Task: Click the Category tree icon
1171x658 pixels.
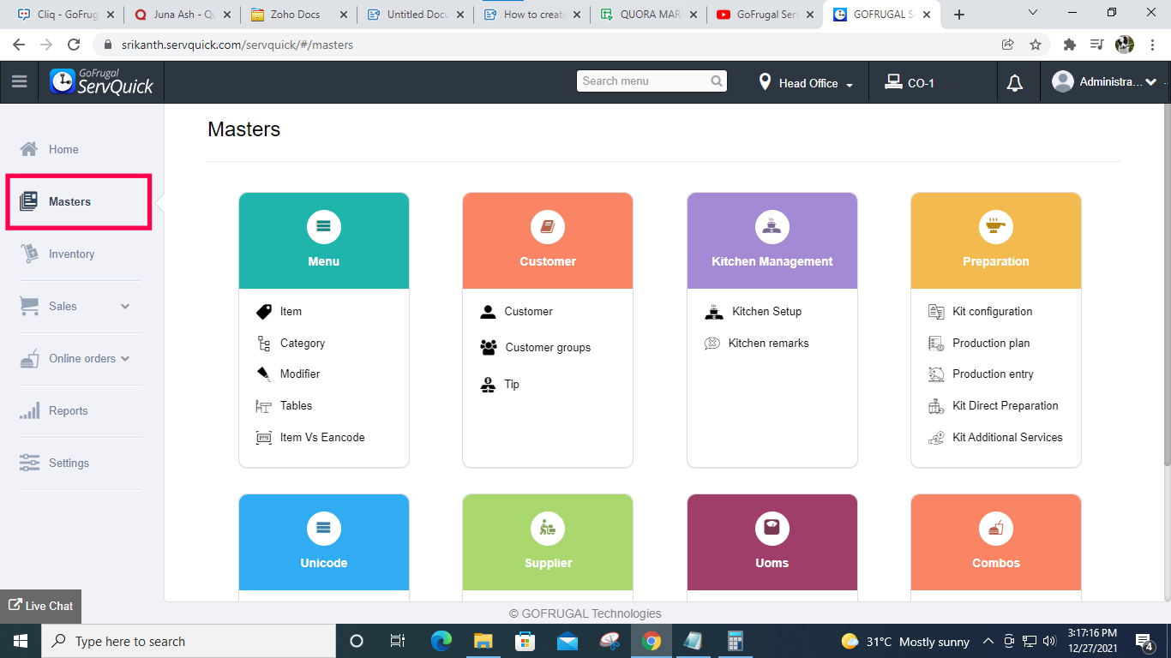Action: [264, 344]
